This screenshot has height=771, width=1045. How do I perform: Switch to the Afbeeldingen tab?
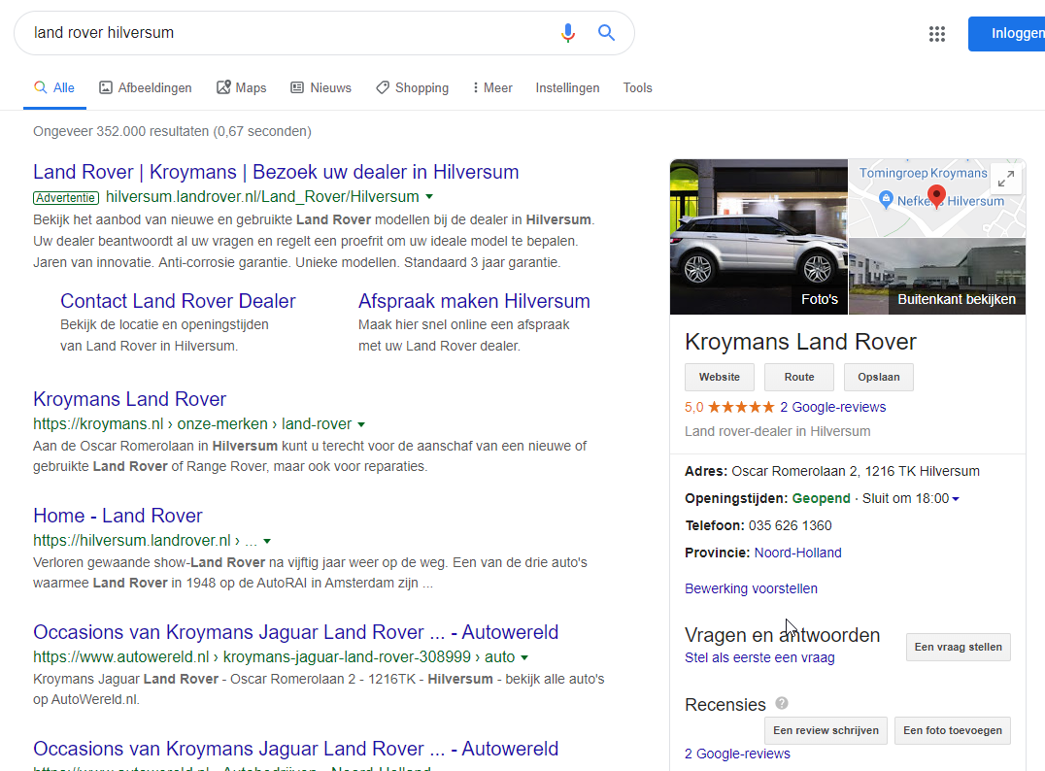tap(146, 87)
